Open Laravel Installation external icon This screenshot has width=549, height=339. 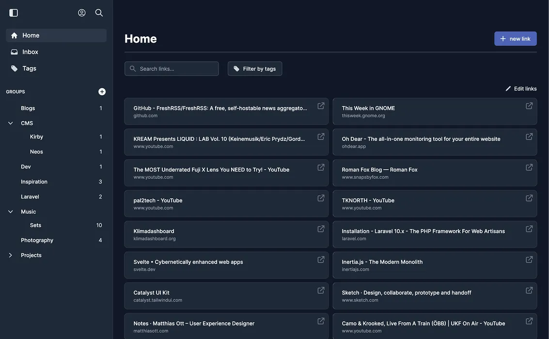coord(529,229)
